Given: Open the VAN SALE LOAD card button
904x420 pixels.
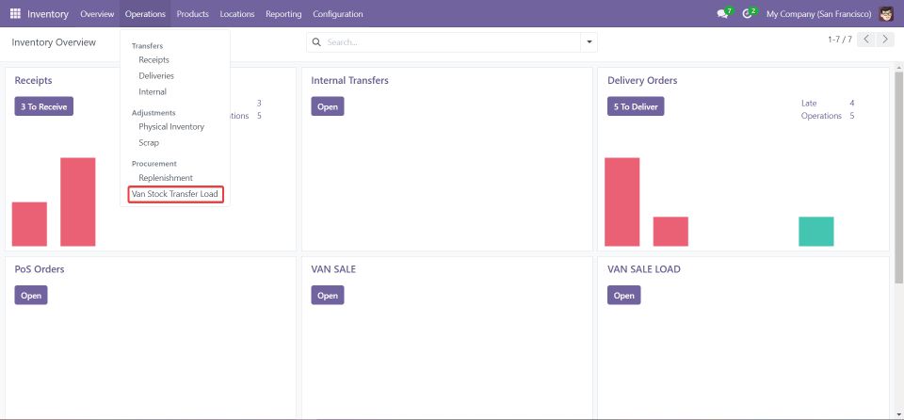Looking at the screenshot, I should coord(623,295).
